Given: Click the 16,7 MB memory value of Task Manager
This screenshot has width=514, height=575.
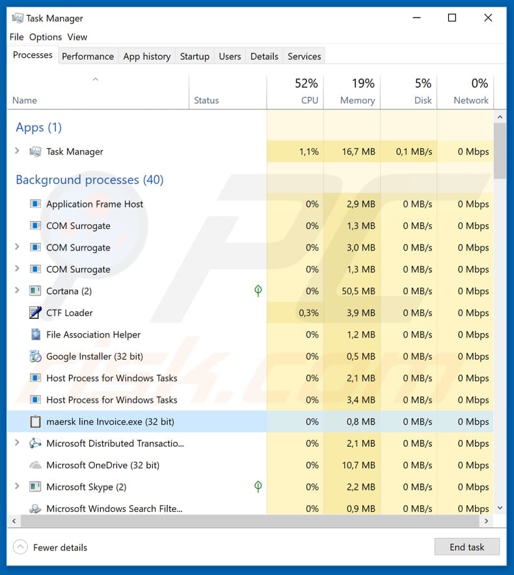Looking at the screenshot, I should click(x=358, y=152).
